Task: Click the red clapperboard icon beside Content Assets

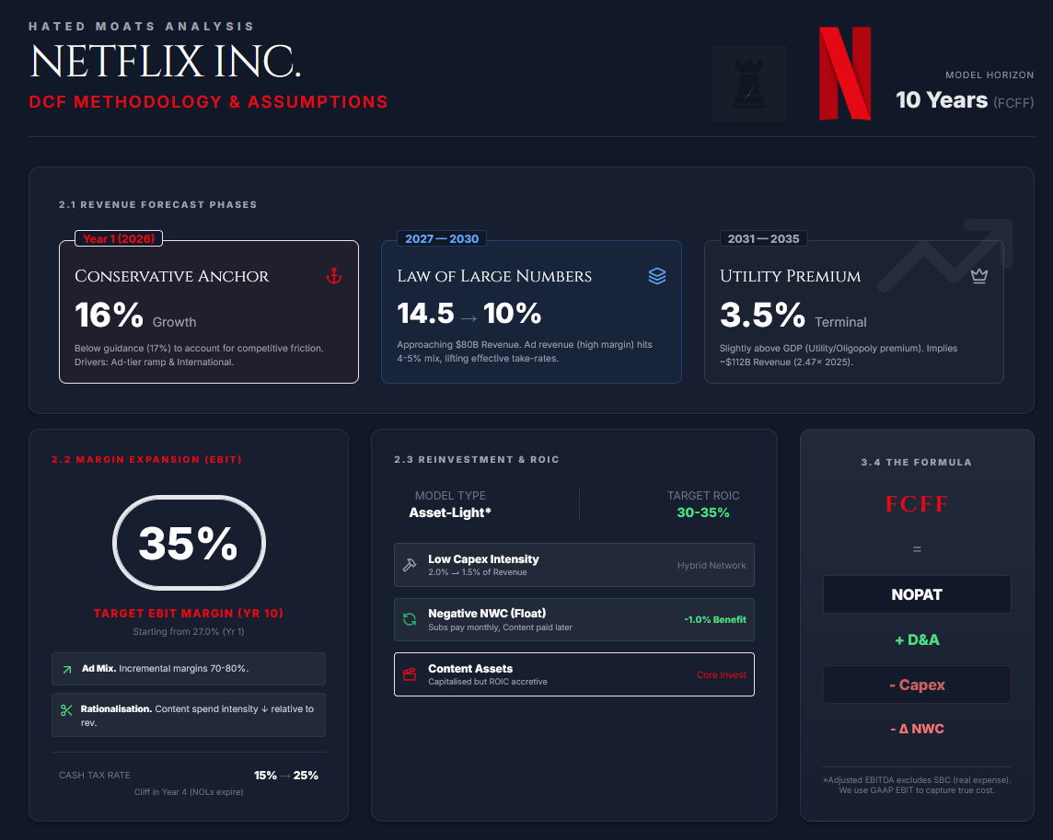Action: (410, 674)
